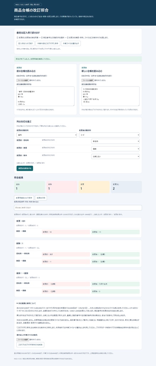This screenshot has width=156, height=366.
Task: Expand the 個数 column mapping dropdown
Action: coord(115,149)
